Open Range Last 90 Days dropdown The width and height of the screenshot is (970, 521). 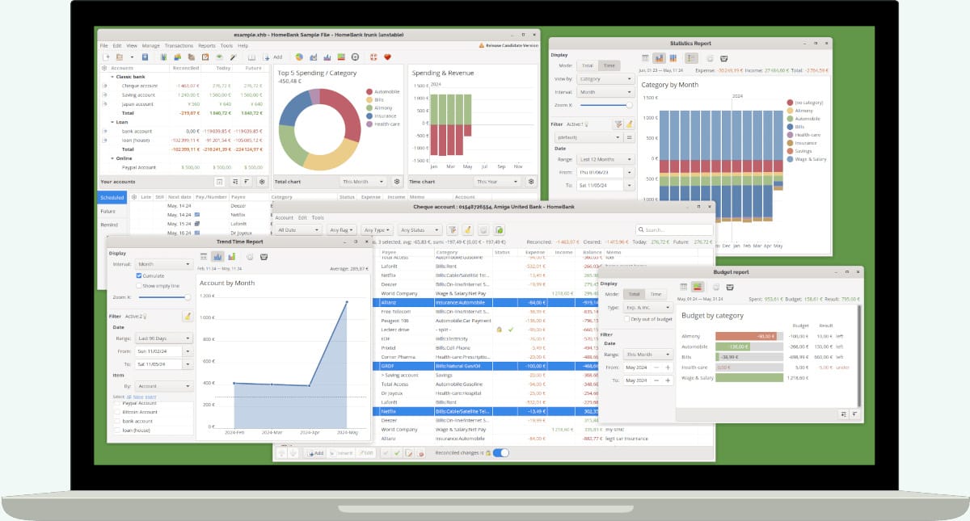click(163, 338)
